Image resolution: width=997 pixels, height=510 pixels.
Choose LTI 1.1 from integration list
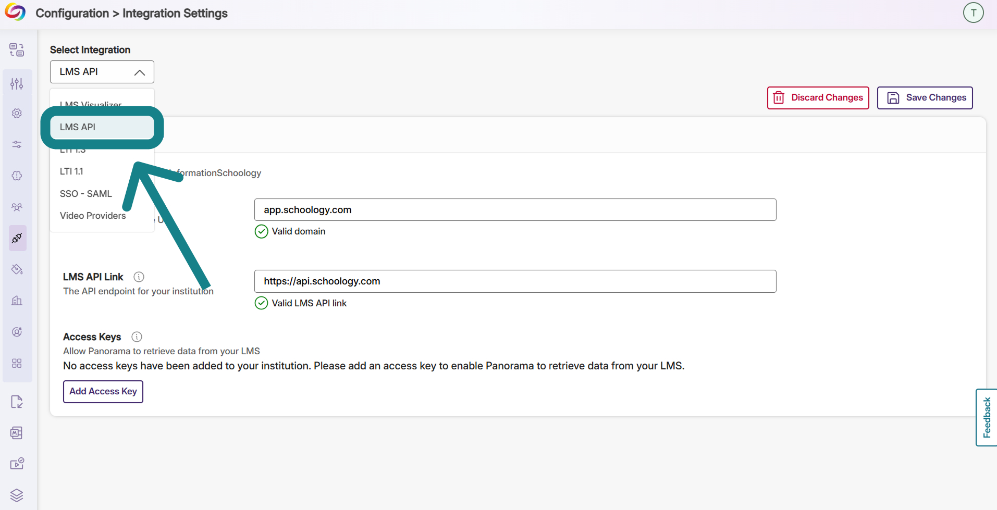[71, 171]
